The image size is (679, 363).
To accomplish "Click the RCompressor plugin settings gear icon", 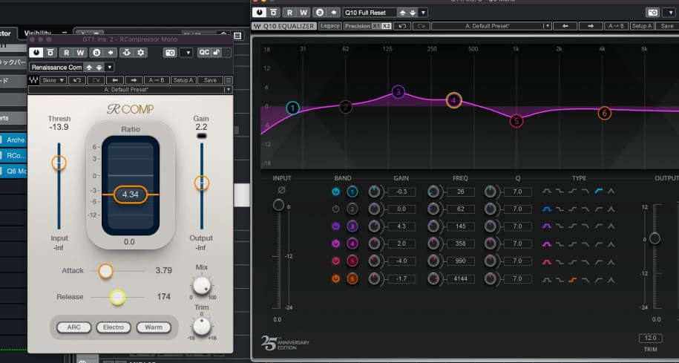I will point(141,53).
